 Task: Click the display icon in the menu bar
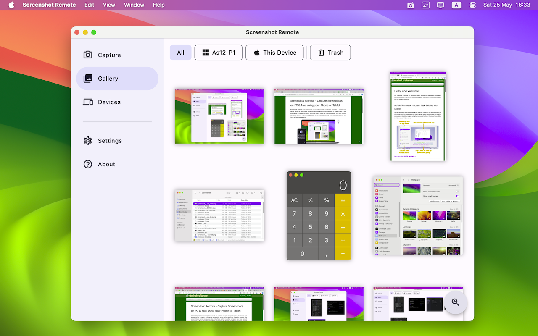(440, 5)
